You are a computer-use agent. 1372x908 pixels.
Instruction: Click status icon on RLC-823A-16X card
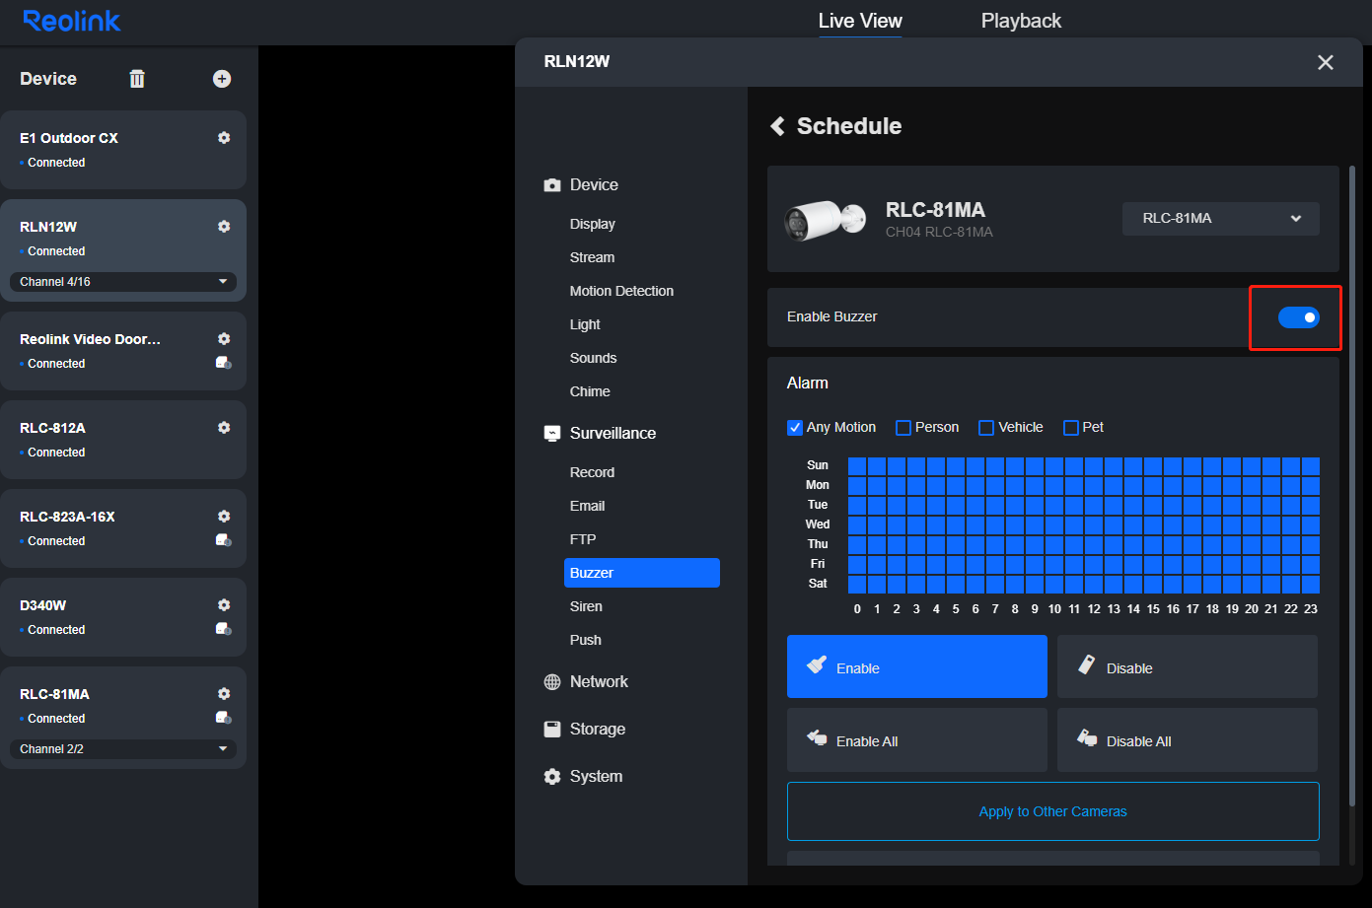[x=224, y=540]
